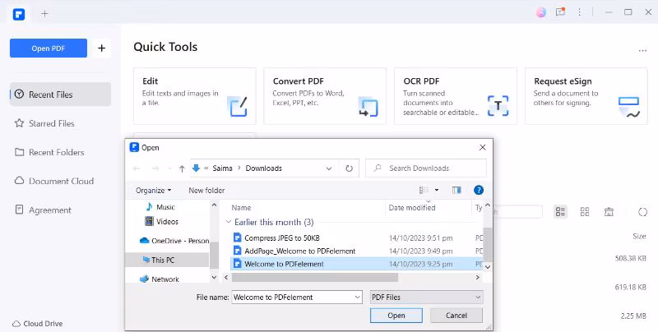Select file AddPage_Welcome to PDFelement
This screenshot has width=658, height=332.
[300, 251]
